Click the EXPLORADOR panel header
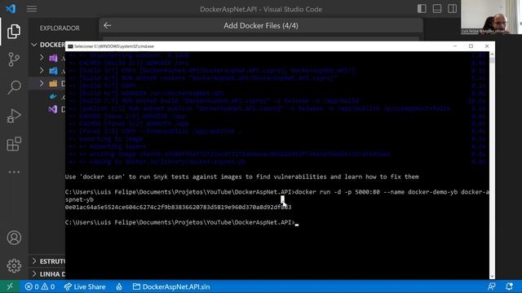522x293 pixels. (x=60, y=28)
